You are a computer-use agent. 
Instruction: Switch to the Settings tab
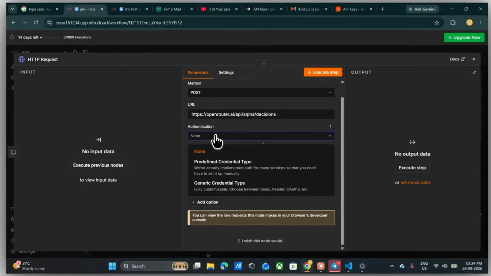(226, 72)
